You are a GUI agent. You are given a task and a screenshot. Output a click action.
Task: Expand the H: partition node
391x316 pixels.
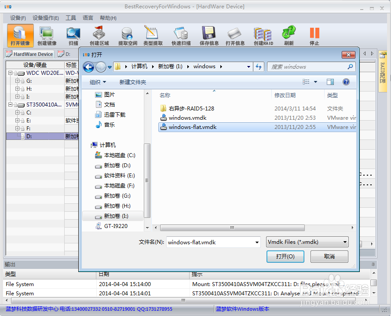[17, 88]
